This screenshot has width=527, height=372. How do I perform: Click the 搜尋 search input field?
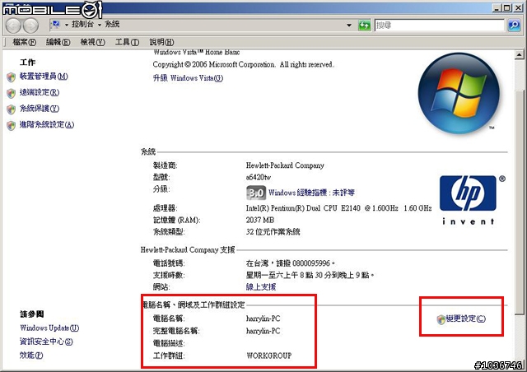(x=439, y=26)
